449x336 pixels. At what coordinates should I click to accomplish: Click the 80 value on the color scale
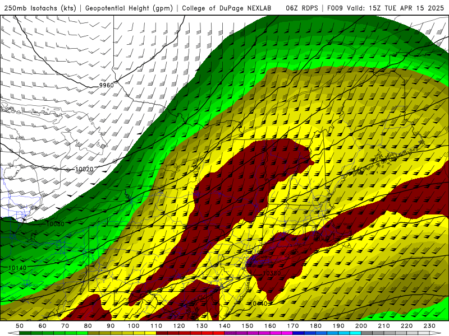coord(88,326)
